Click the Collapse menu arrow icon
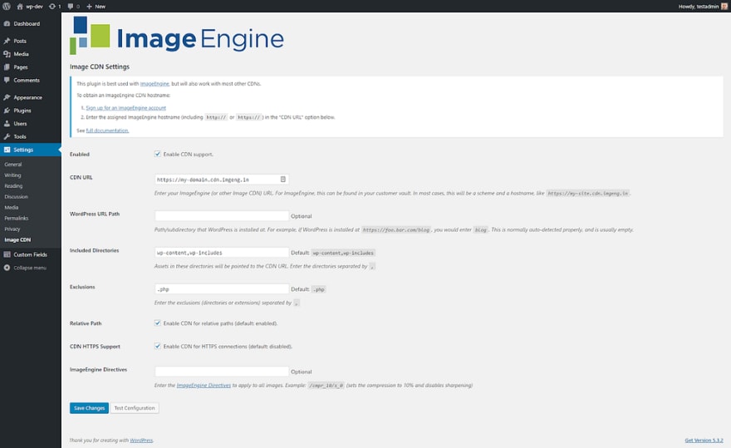Image resolution: width=731 pixels, height=448 pixels. pos(7,268)
